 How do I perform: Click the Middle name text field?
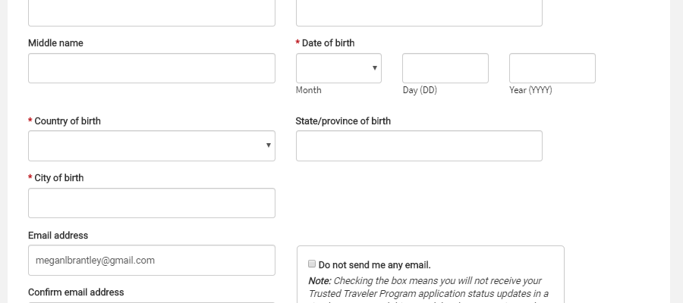tap(152, 68)
